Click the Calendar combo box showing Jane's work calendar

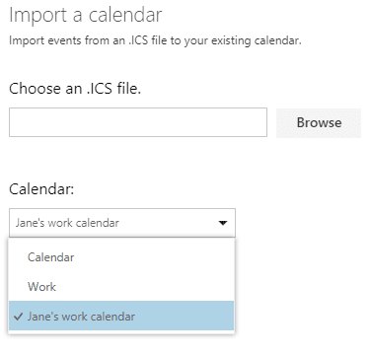coord(122,223)
